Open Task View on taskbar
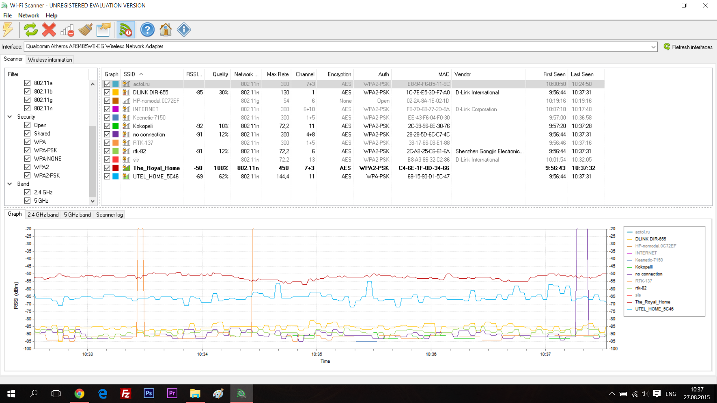The height and width of the screenshot is (403, 717). point(56,394)
